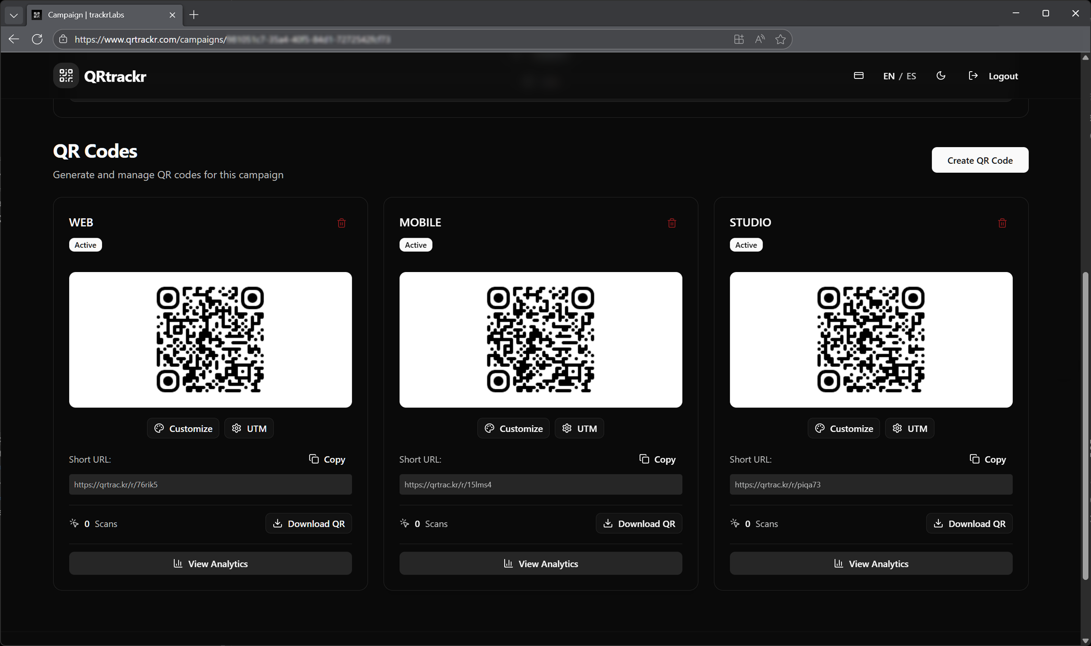Copy the WEB short URL
Image resolution: width=1091 pixels, height=646 pixels.
[327, 459]
